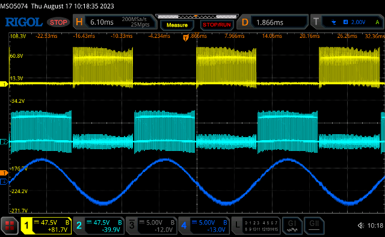This screenshot has height=237, width=385.
Task: Select the GII generator icon
Action: 314,226
